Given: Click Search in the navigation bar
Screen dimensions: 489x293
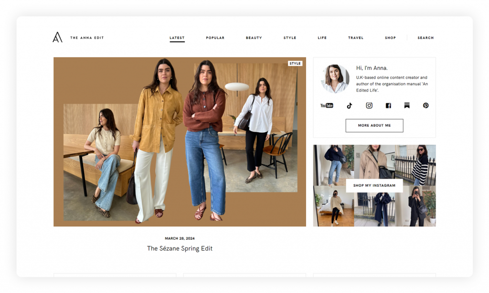Looking at the screenshot, I should click(x=425, y=38).
